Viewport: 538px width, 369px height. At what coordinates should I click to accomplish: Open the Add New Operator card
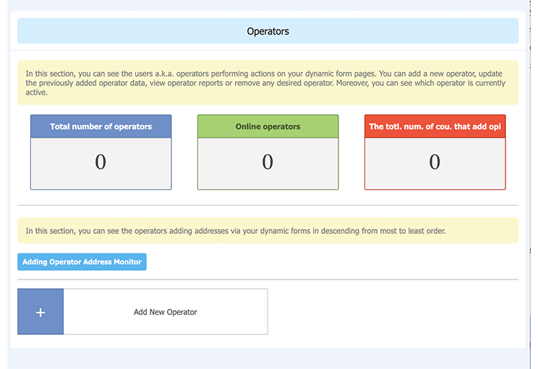(142, 312)
